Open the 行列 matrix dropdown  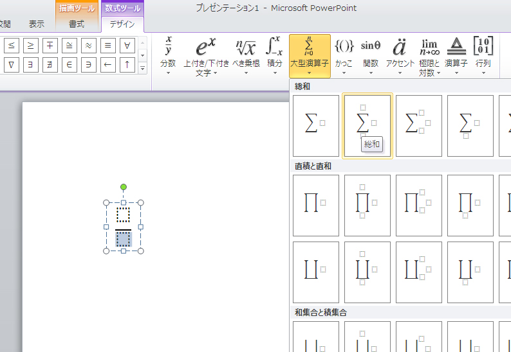coord(483,56)
